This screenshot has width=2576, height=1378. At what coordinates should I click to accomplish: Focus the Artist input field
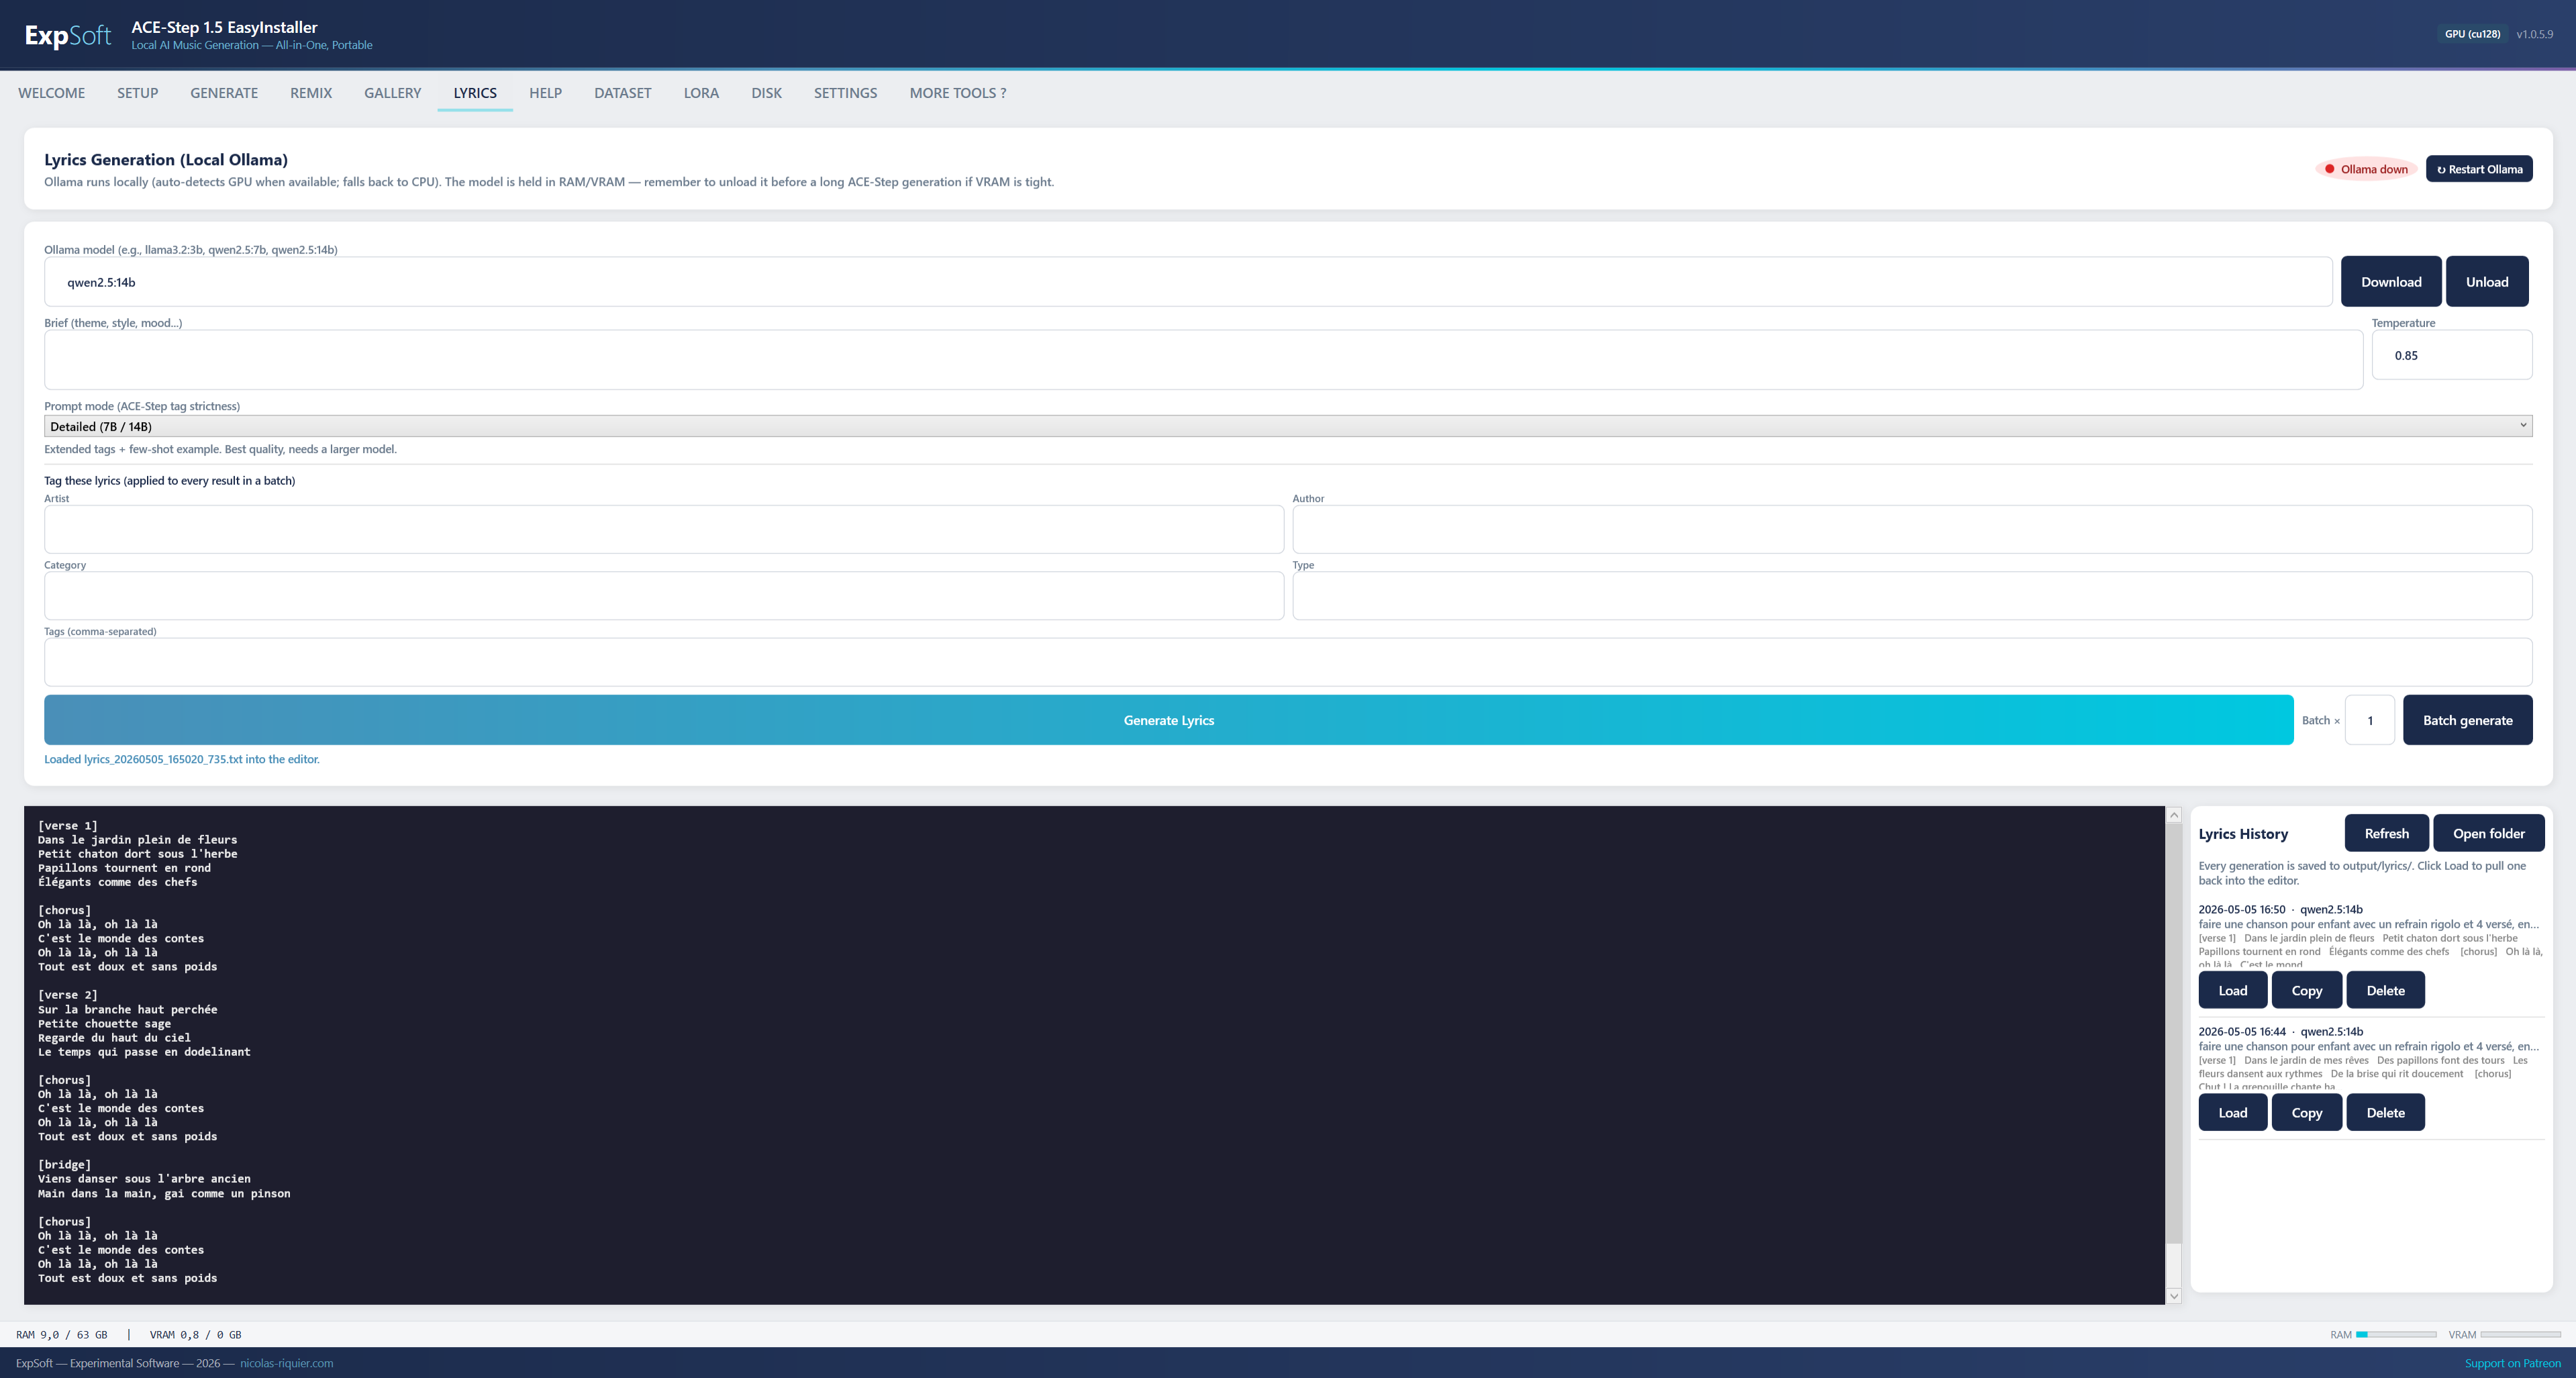click(x=664, y=529)
